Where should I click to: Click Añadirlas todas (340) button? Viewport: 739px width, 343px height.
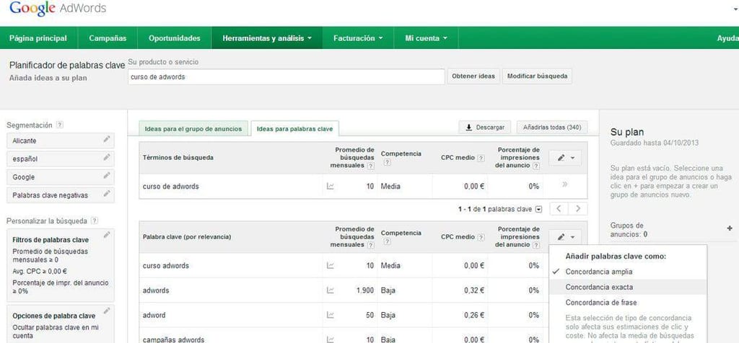tap(552, 128)
